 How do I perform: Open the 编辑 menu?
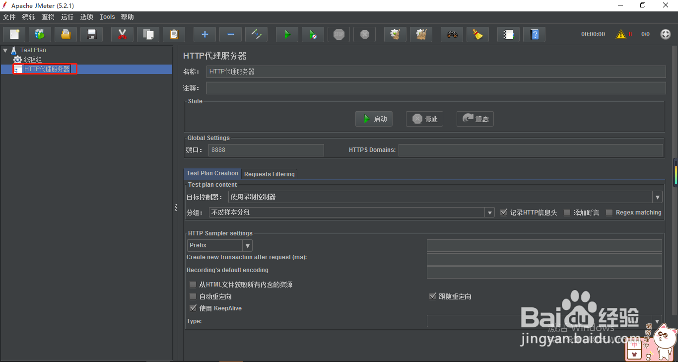pos(28,17)
